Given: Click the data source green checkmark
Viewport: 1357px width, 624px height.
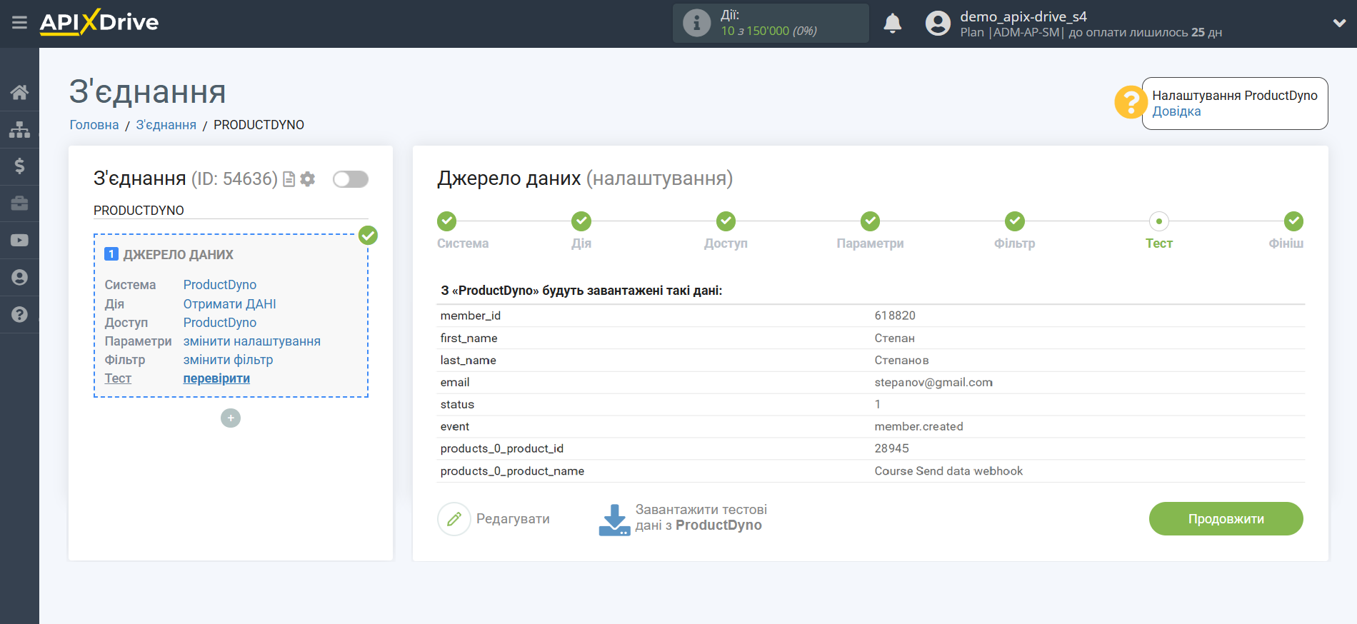Looking at the screenshot, I should pyautogui.click(x=368, y=235).
